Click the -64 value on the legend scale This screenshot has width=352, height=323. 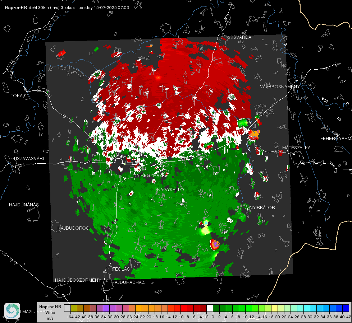point(70,317)
